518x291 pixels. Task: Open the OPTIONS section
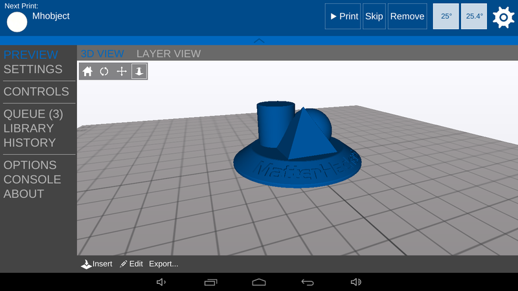click(x=30, y=165)
